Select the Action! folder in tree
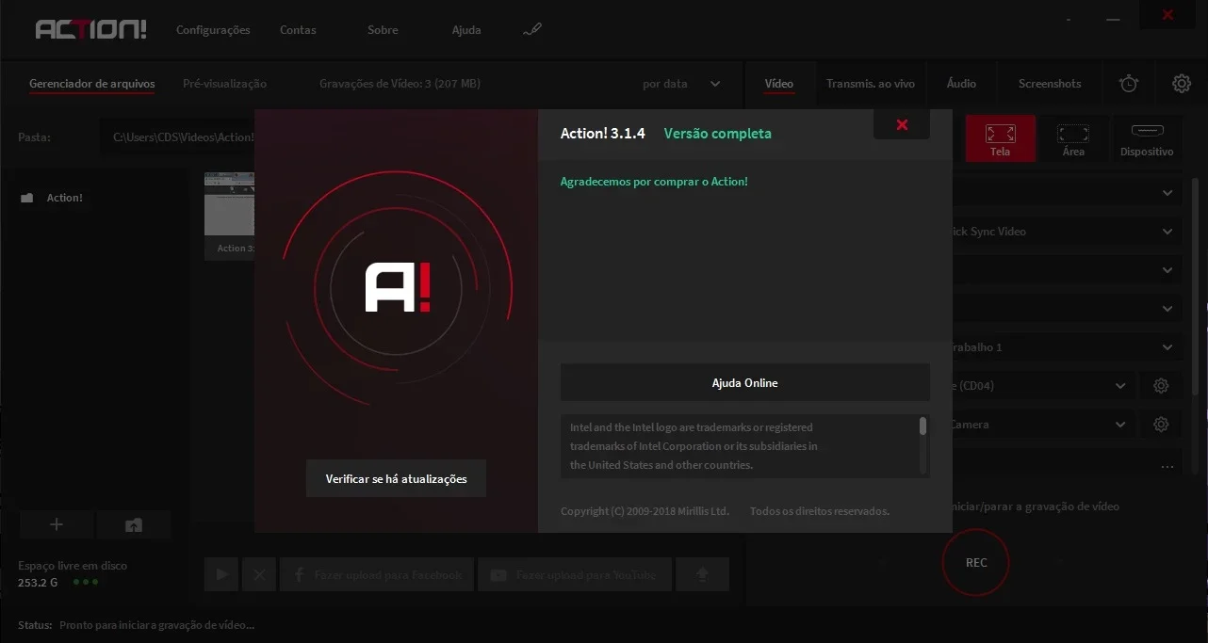Image resolution: width=1208 pixels, height=643 pixels. [x=64, y=198]
